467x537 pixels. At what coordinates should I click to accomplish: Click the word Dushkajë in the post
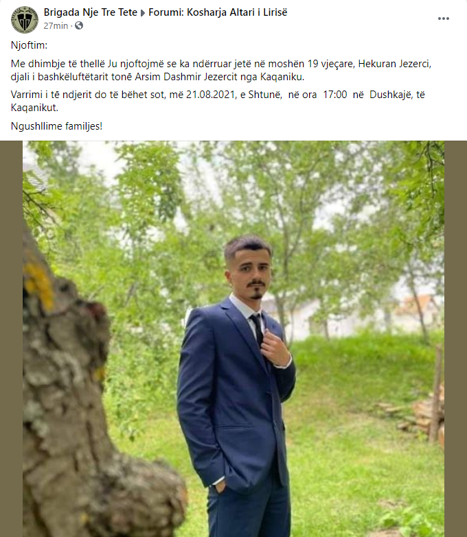391,95
